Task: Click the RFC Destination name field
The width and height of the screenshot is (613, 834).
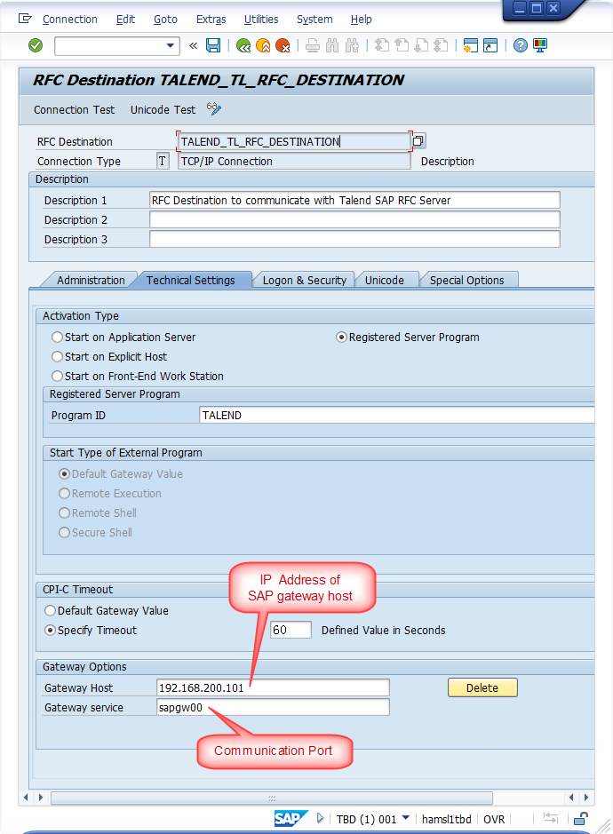Action: (294, 141)
